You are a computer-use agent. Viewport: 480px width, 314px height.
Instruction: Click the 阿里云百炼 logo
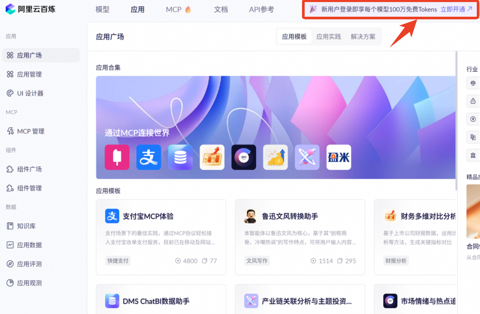pyautogui.click(x=30, y=9)
